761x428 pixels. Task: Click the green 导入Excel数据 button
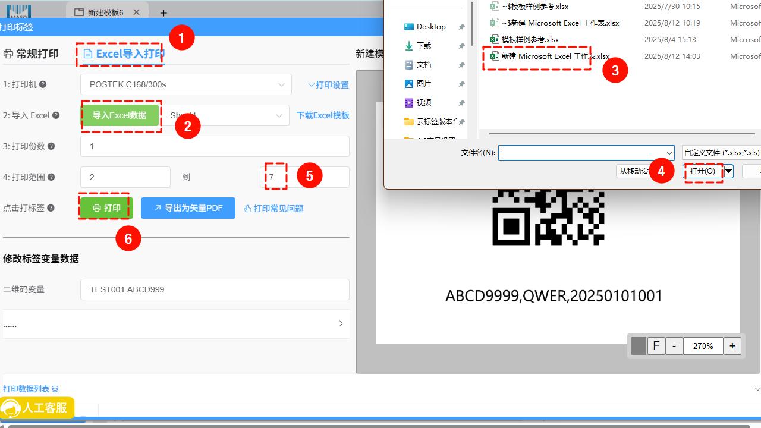[x=120, y=115]
